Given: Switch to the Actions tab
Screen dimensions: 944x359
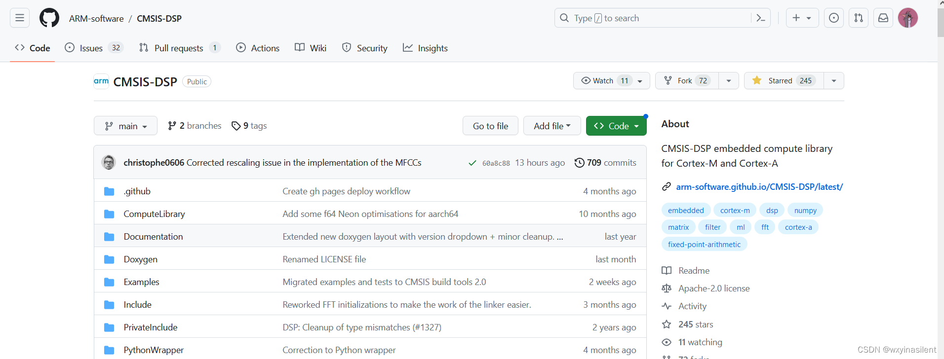Looking at the screenshot, I should (258, 48).
